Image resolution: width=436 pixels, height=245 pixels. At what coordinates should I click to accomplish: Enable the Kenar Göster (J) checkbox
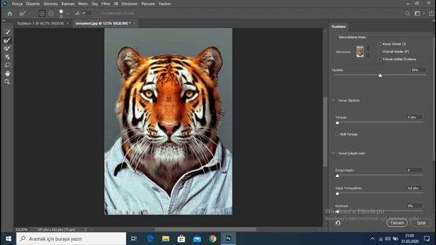click(x=379, y=44)
